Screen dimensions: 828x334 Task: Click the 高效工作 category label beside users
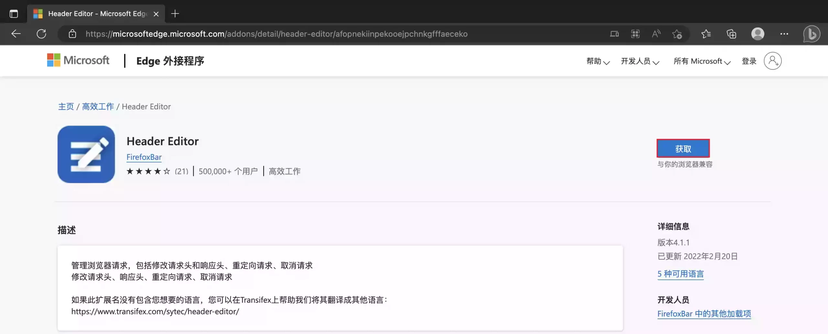click(285, 171)
